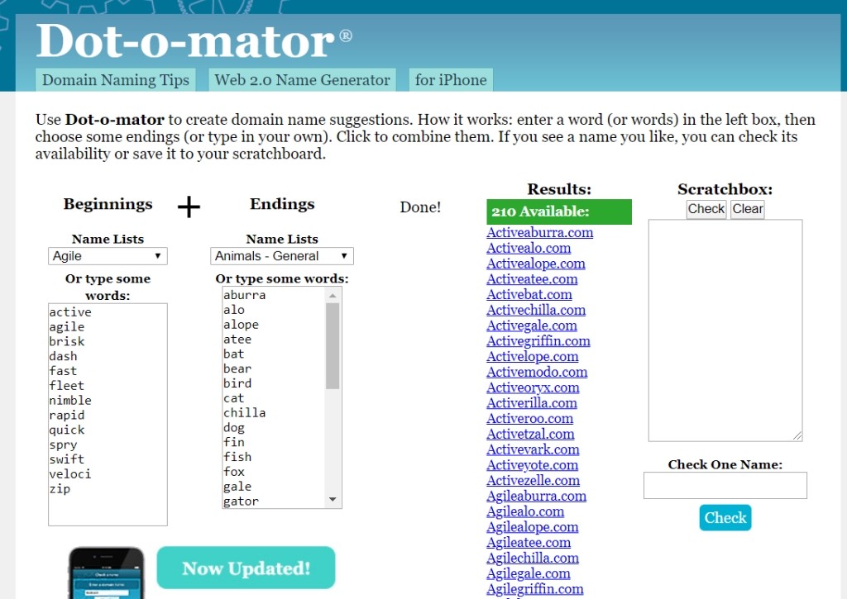The height and width of the screenshot is (599, 847).
Task: Open the Activetzal.com result link
Action: pyautogui.click(x=530, y=435)
